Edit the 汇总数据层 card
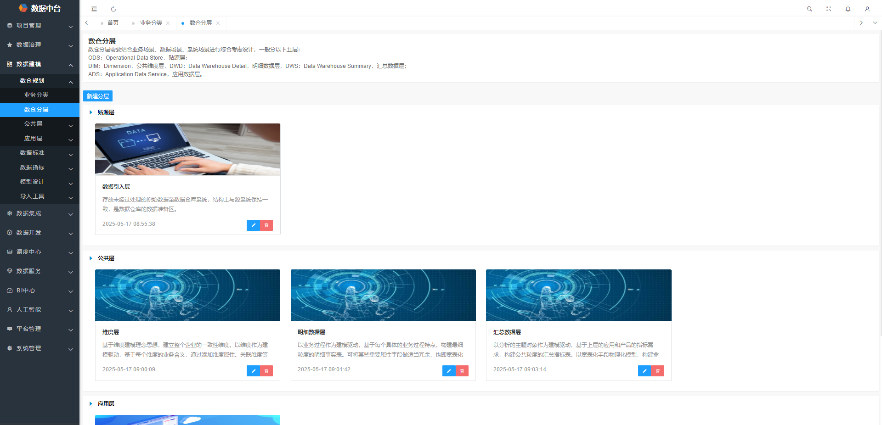 [644, 371]
